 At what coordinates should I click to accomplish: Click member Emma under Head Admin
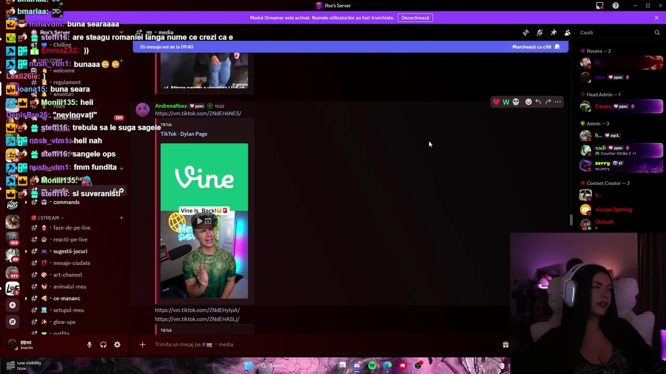point(621,106)
